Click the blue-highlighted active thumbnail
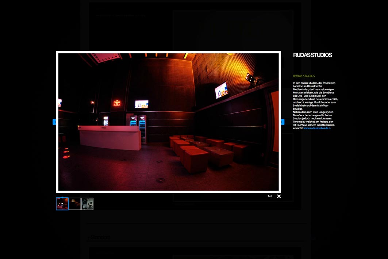The height and width of the screenshot is (259, 388). pos(62,203)
